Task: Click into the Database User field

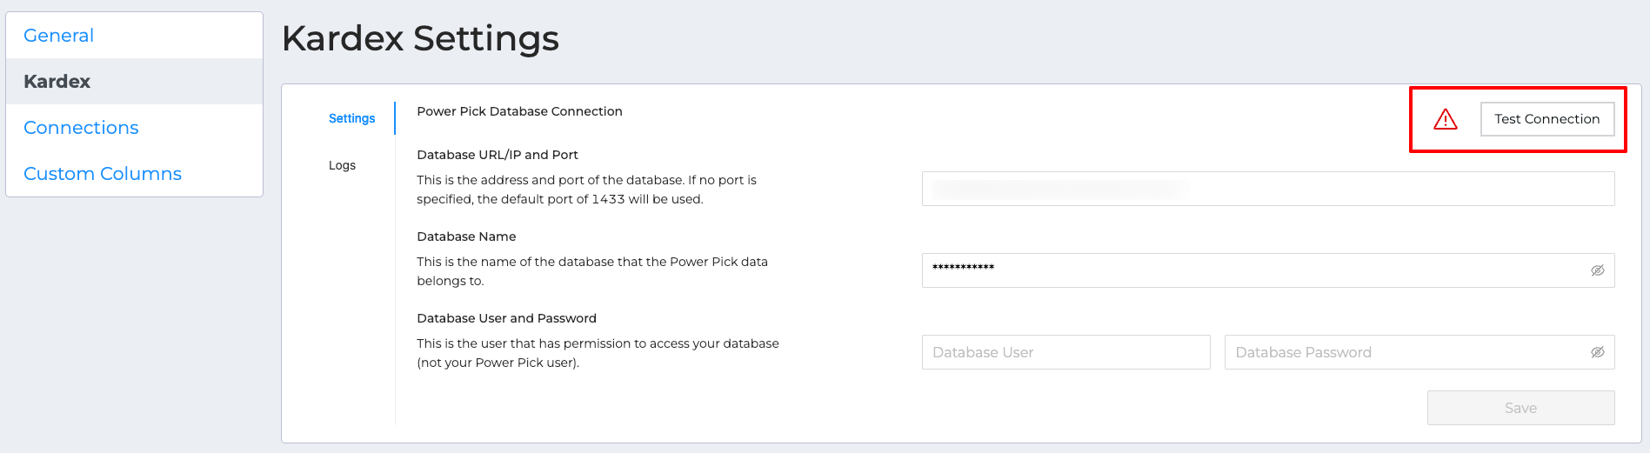Action: [x=1065, y=352]
